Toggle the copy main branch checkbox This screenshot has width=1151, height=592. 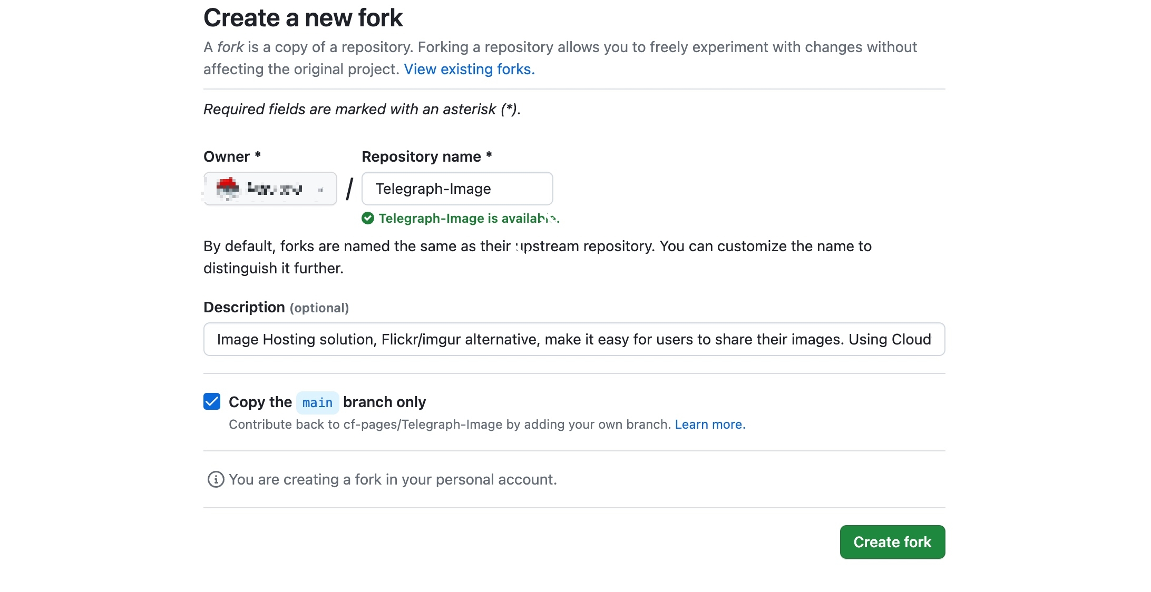(x=212, y=401)
